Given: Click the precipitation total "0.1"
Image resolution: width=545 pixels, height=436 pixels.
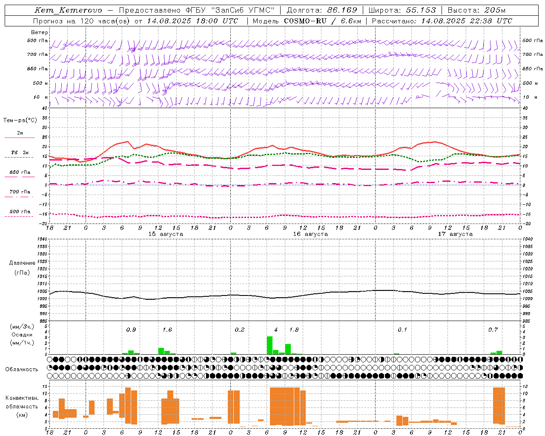Looking at the screenshot, I should click(x=403, y=330).
